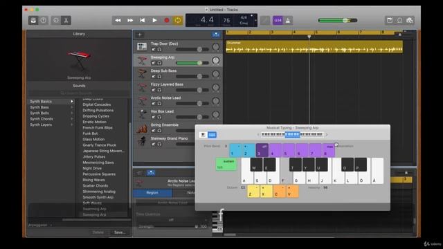Open the Notepad button
Screen dimensions: 443x249
pyautogui.click(x=390, y=20)
